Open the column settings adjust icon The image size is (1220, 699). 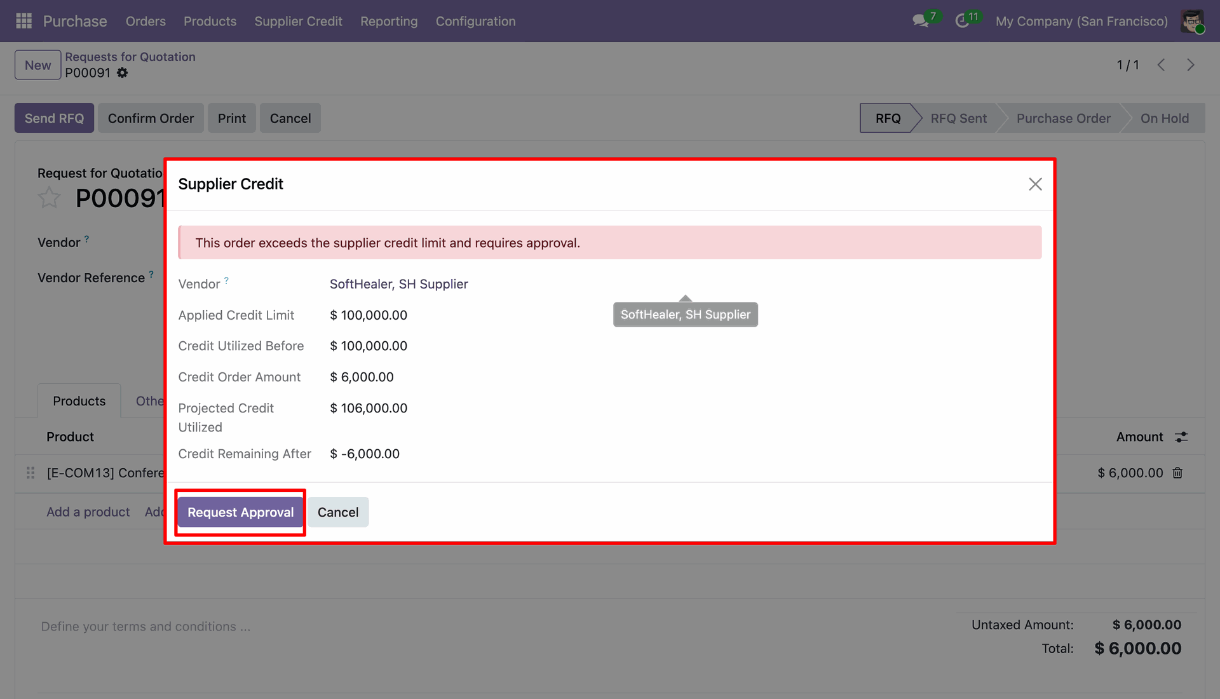(1181, 437)
